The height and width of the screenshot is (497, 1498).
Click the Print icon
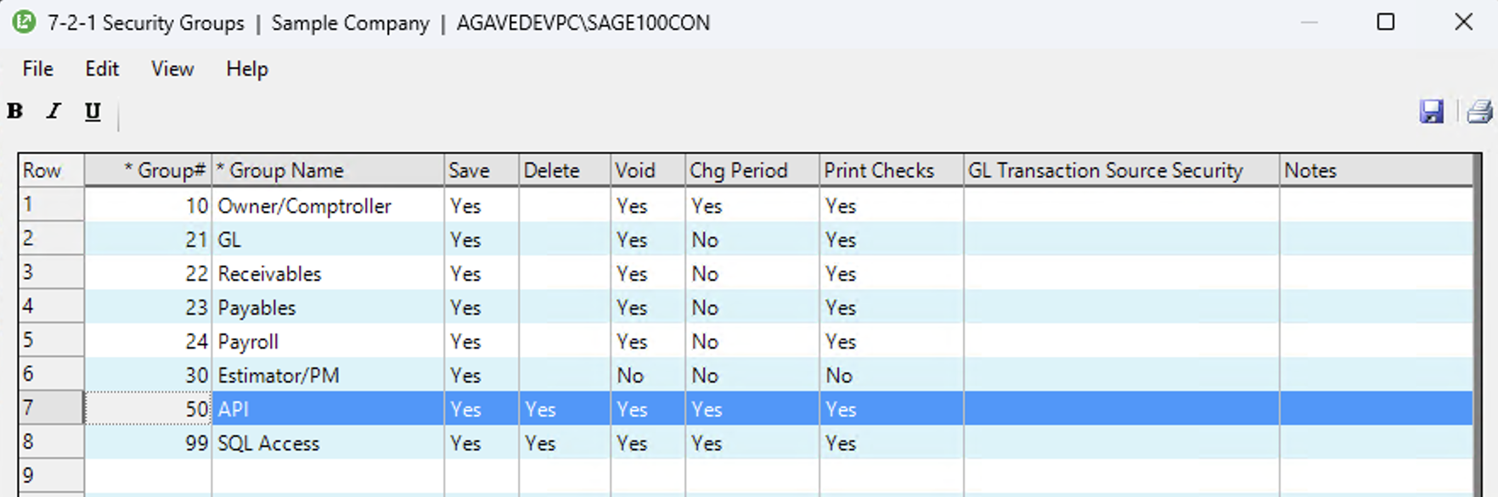(x=1478, y=111)
